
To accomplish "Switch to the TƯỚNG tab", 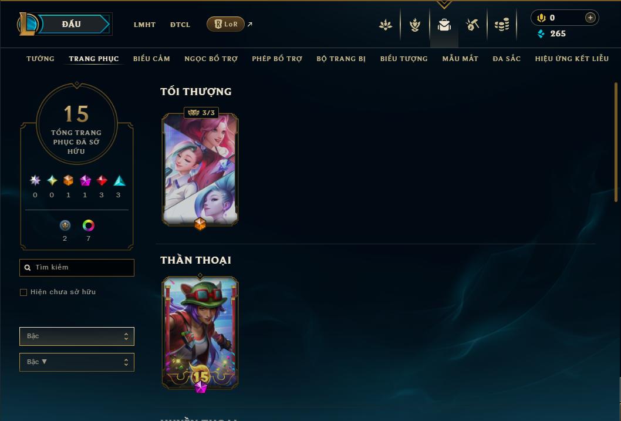I will coord(41,59).
